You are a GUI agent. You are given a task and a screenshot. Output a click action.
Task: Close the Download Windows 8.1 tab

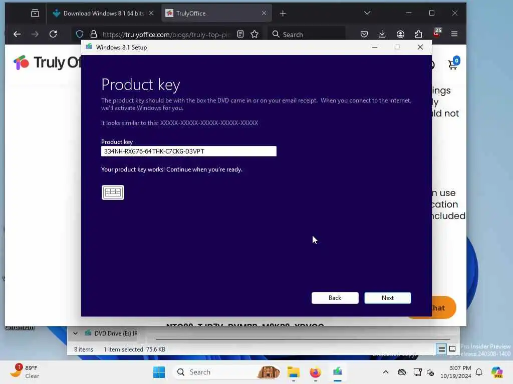151,13
